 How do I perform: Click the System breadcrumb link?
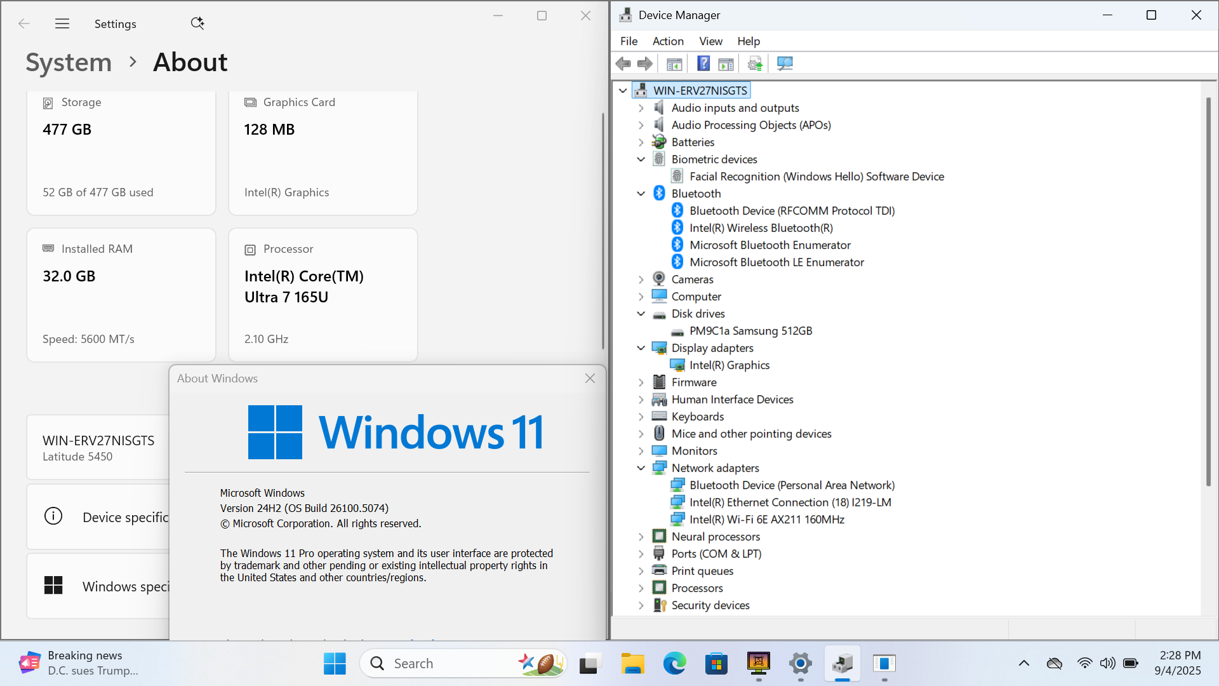(x=69, y=62)
